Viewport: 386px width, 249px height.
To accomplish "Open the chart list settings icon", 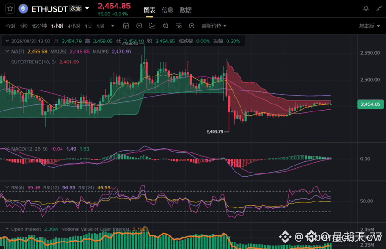I will 179,26.
